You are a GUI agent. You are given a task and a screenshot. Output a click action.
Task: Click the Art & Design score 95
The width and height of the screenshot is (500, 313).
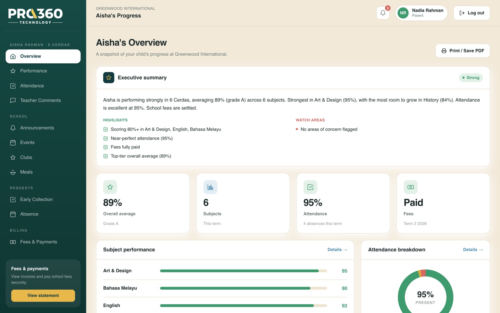click(344, 271)
